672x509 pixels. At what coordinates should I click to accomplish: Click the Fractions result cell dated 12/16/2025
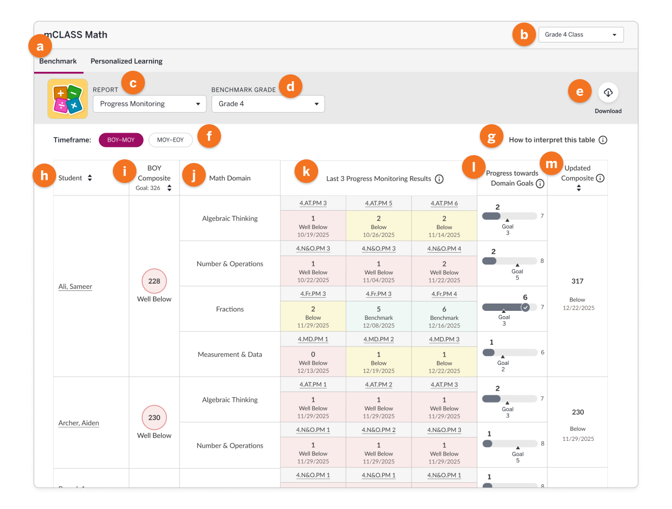(x=444, y=317)
